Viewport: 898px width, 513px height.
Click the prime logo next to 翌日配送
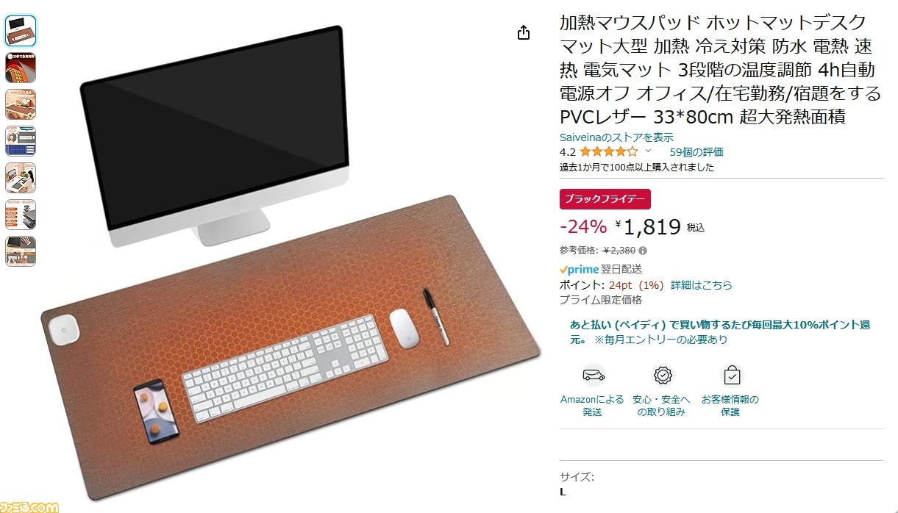tap(579, 269)
